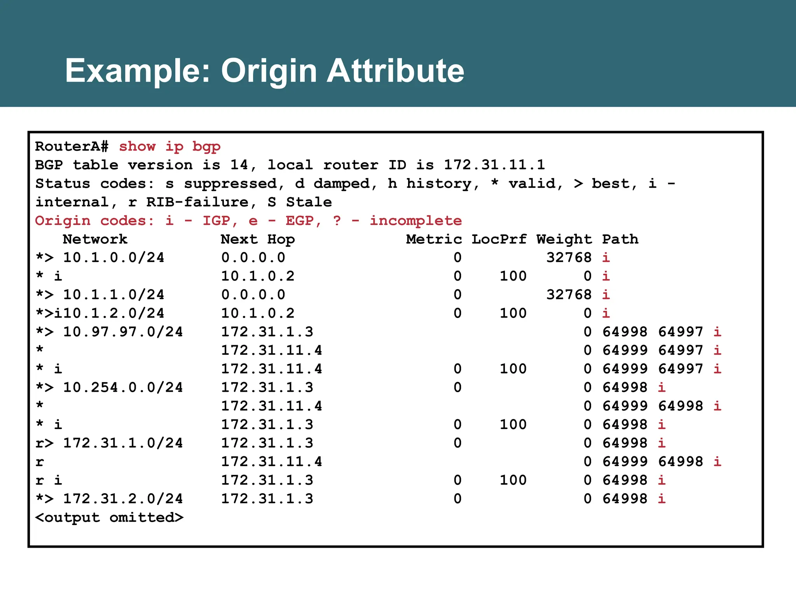796x597 pixels.
Task: Click the 'Network' column header
Action: [95, 239]
